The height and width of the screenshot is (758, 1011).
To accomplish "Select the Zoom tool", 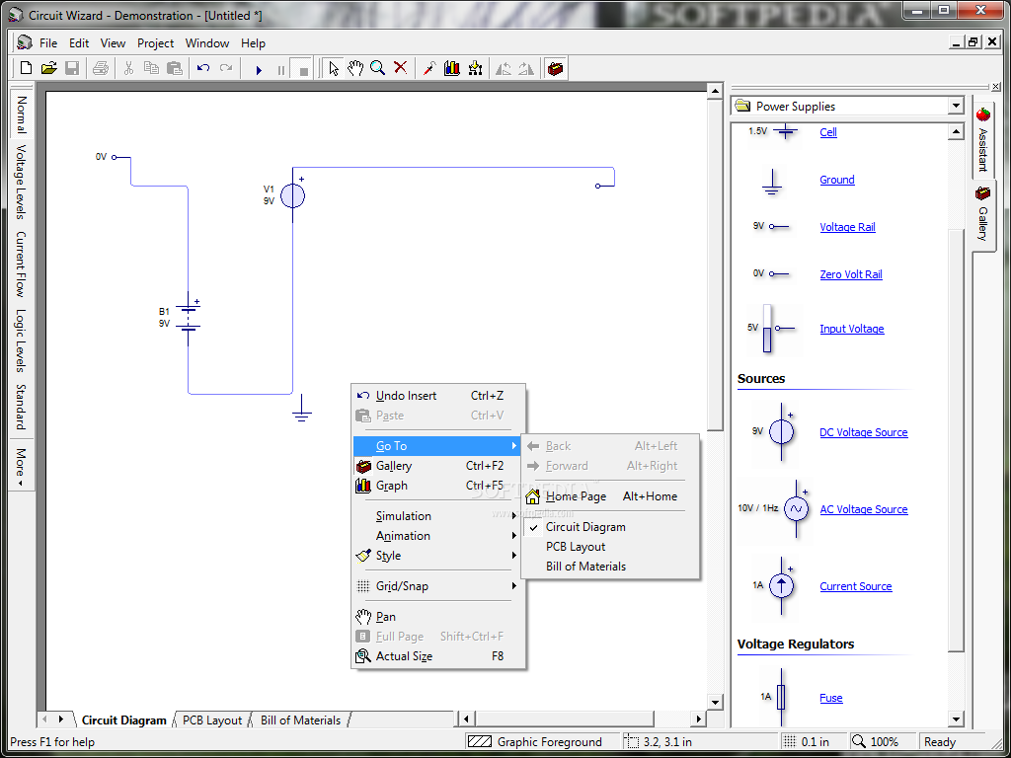I will (x=377, y=69).
